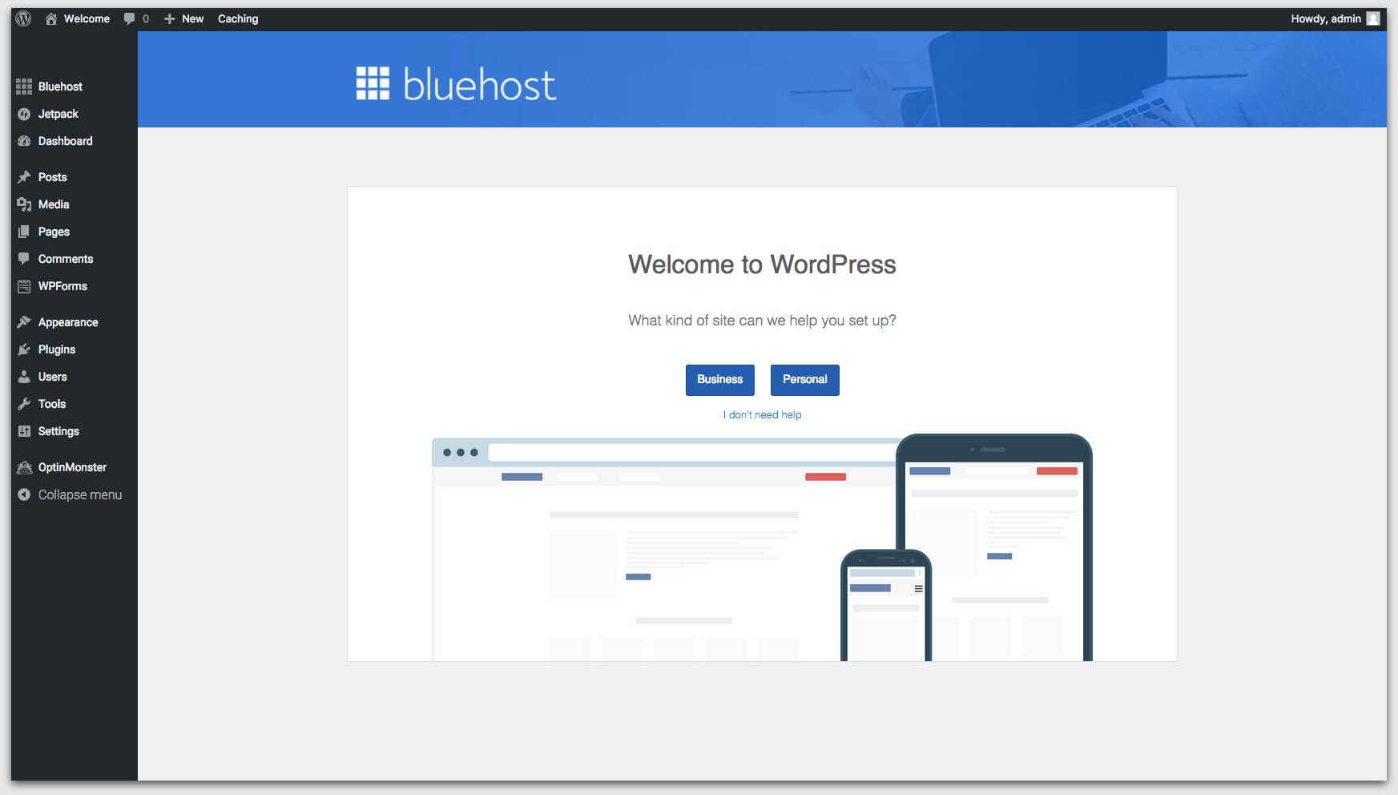The height and width of the screenshot is (795, 1398).
Task: Choose the Personal site button
Action: (804, 380)
